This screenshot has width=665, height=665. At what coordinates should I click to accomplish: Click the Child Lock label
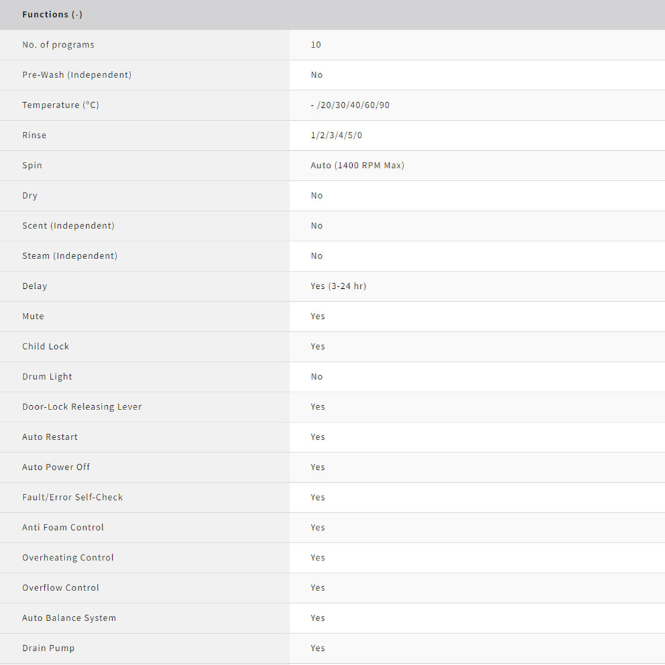click(x=46, y=346)
